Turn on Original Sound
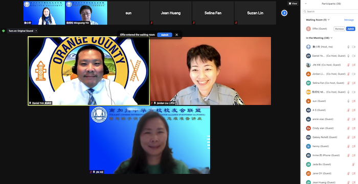Viewport: 358px width, 184px height. click(x=21, y=31)
